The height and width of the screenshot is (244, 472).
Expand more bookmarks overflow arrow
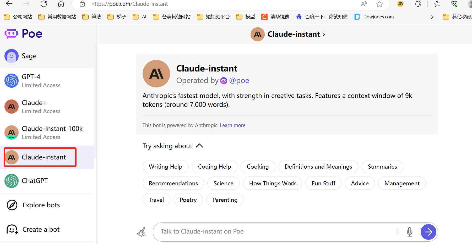[x=432, y=17]
